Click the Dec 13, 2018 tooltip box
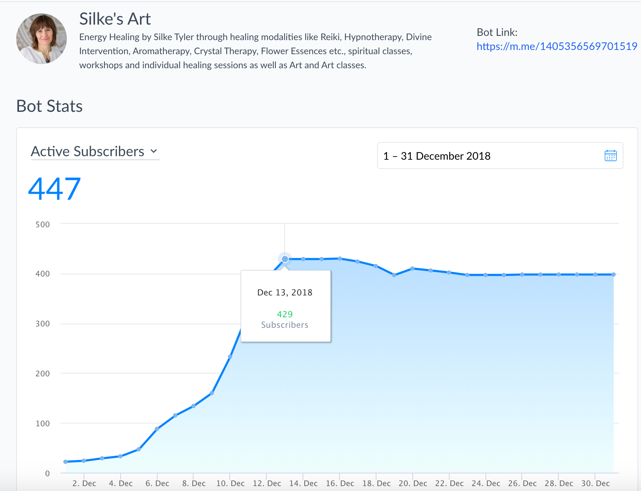This screenshot has height=491, width=641. tap(285, 306)
